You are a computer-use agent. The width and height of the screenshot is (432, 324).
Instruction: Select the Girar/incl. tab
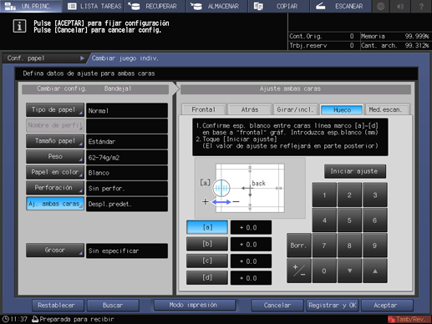click(x=295, y=109)
